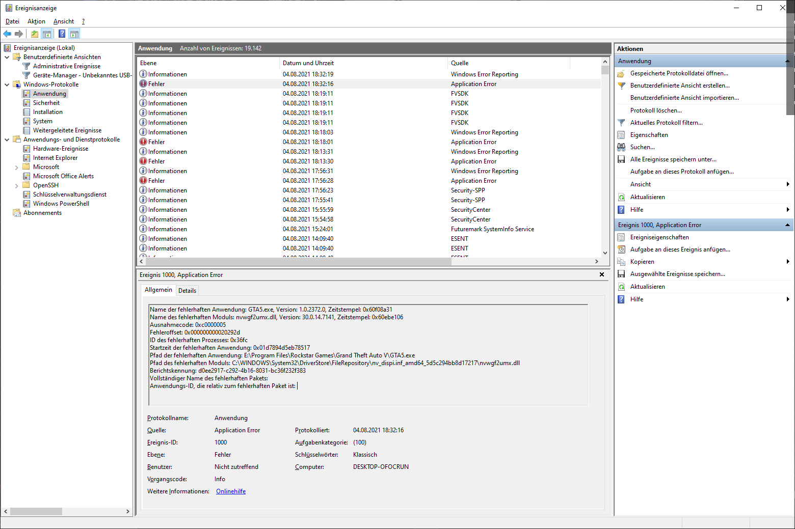Image resolution: width=795 pixels, height=529 pixels.
Task: Click the info icon of the 18:32:19 row
Action: pos(143,74)
